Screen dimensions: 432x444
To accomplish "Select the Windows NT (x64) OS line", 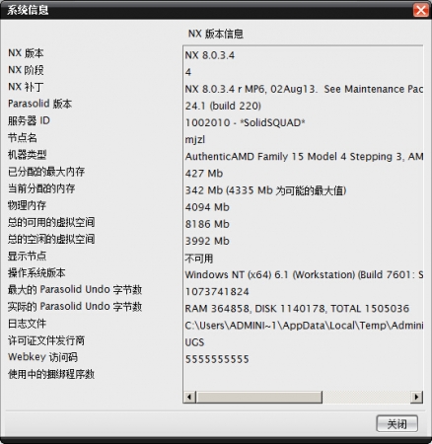I will coord(304,274).
